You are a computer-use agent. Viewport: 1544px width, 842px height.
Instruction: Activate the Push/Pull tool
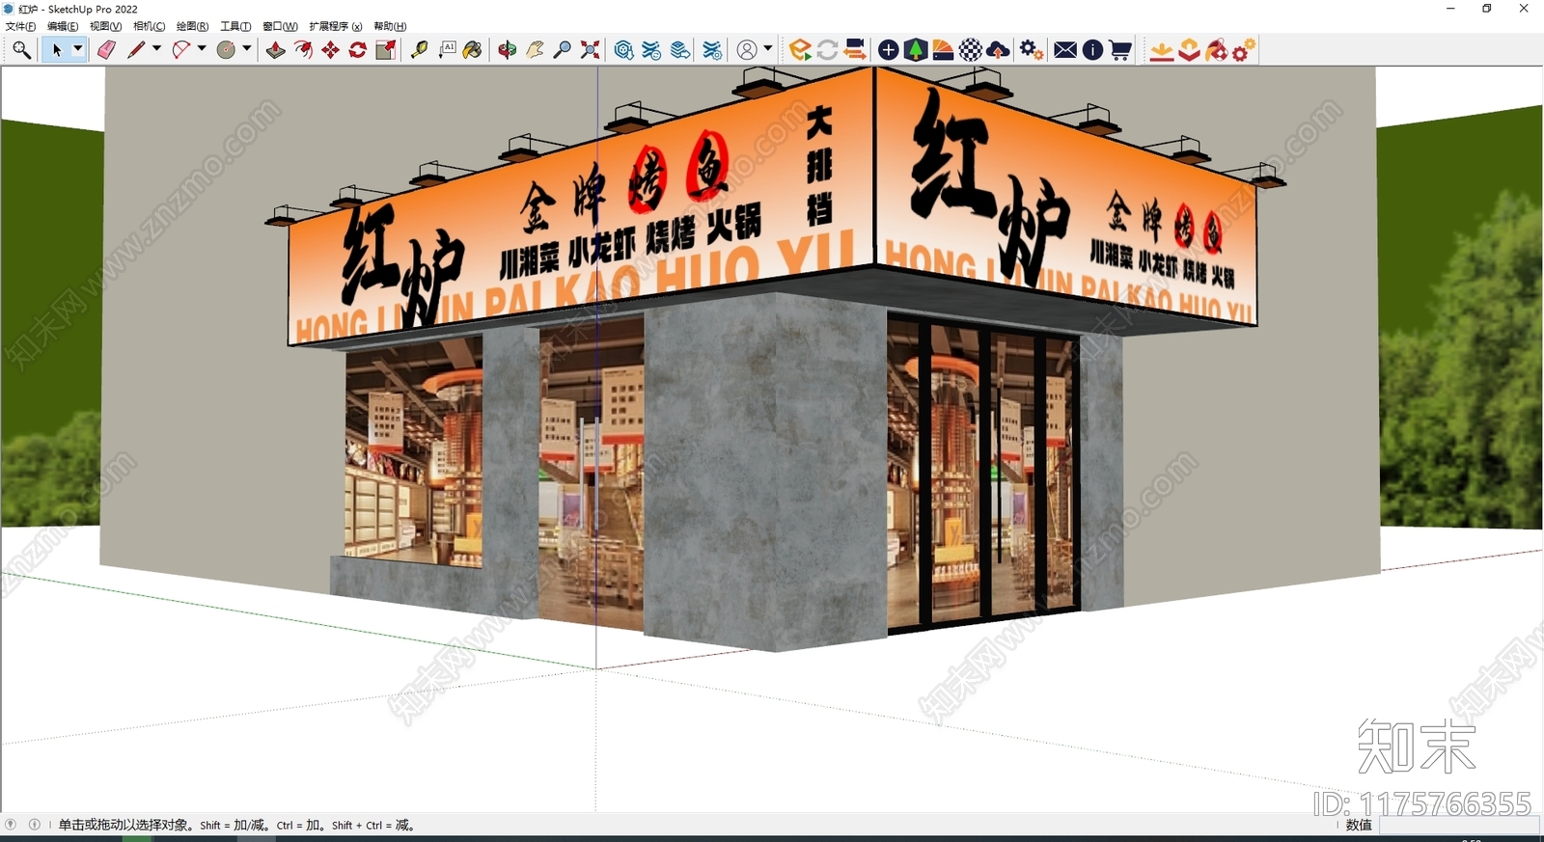[x=276, y=50]
